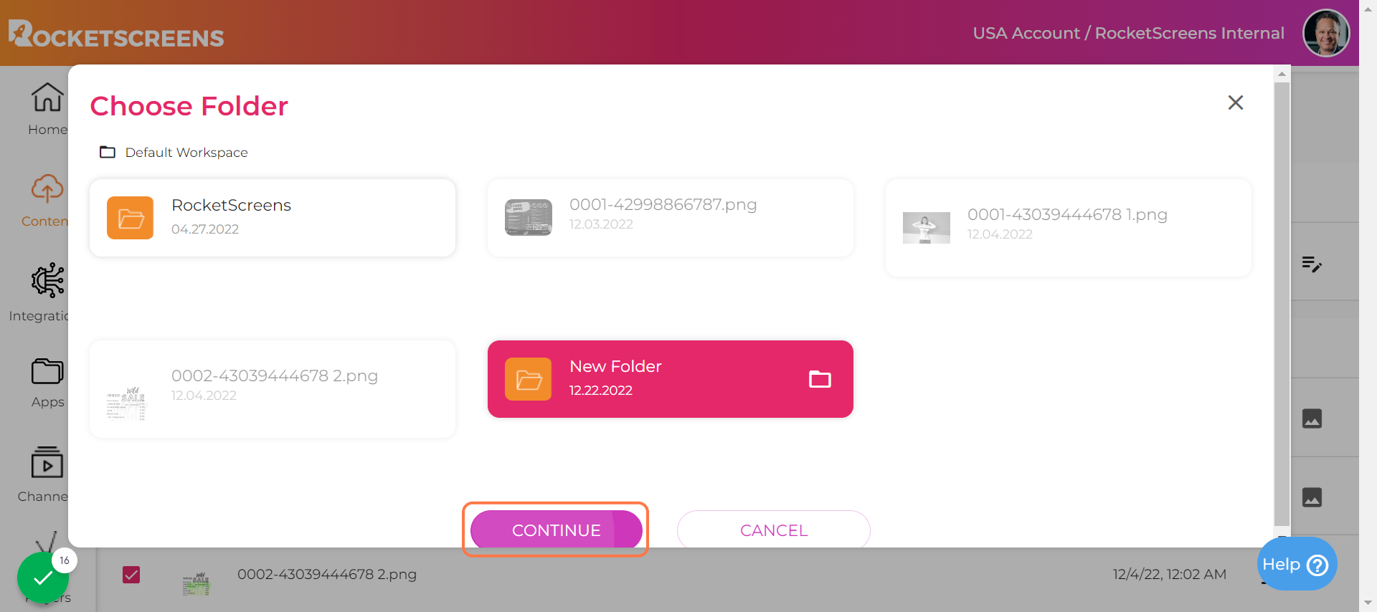
Task: Click the dialog scrollbar up arrow
Action: click(1282, 74)
